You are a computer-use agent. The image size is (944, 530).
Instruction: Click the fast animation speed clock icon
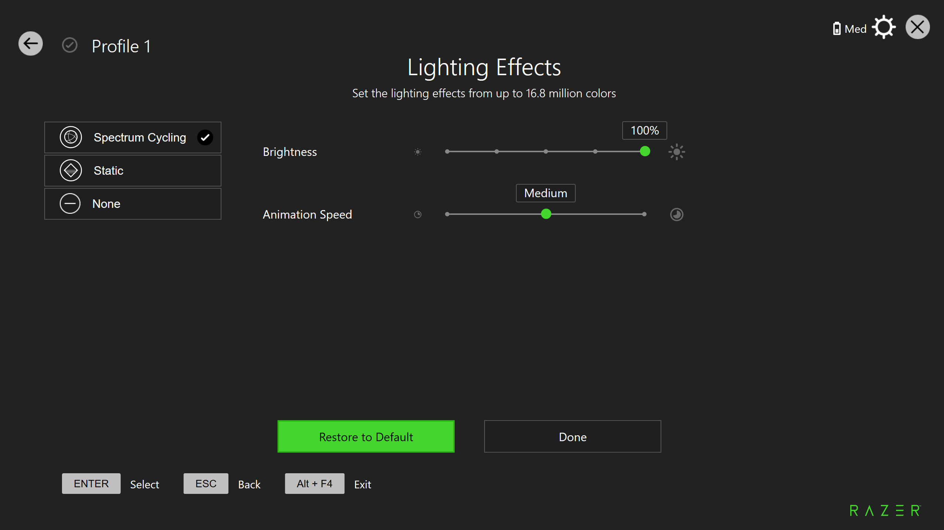[677, 215]
